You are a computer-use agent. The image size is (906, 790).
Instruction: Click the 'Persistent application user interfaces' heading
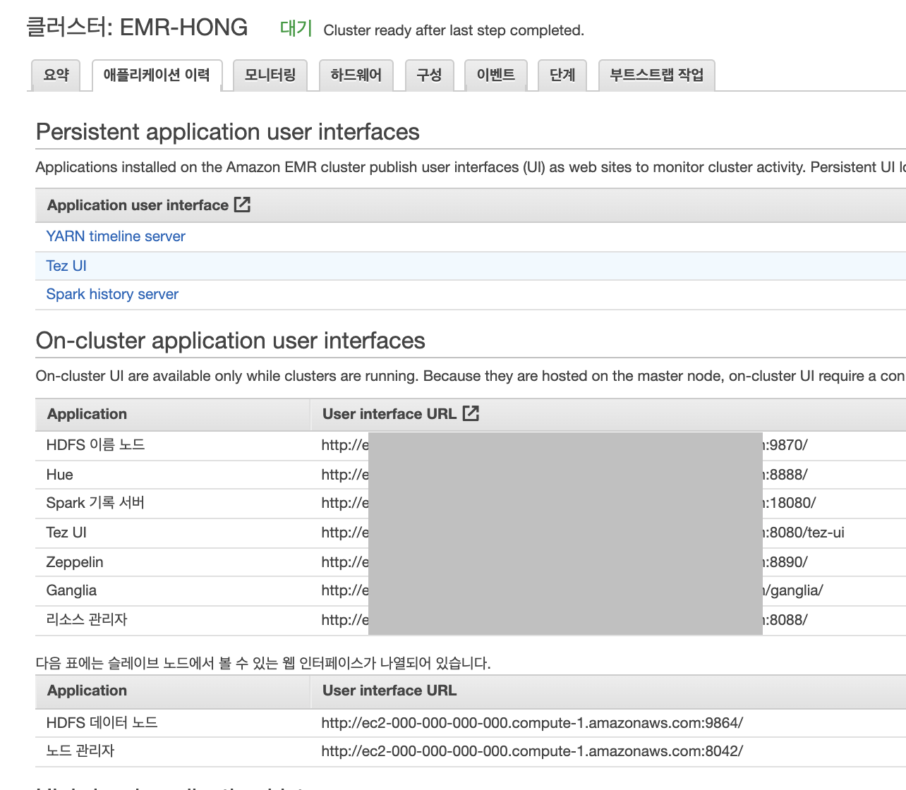click(228, 132)
